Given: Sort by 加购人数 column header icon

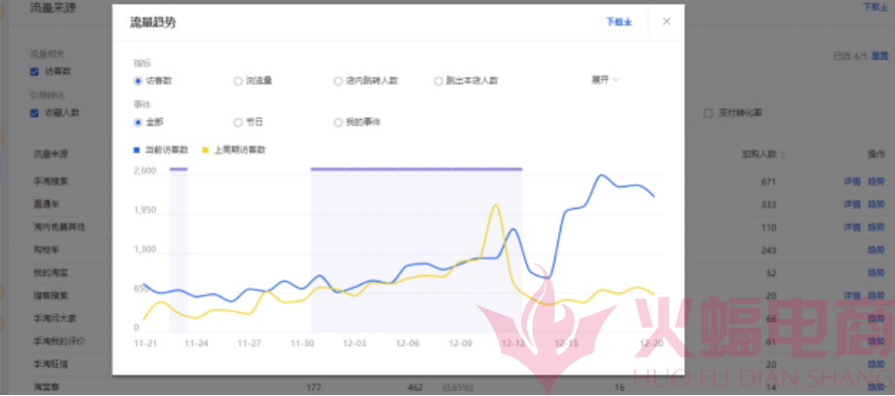Looking at the screenshot, I should (x=783, y=154).
